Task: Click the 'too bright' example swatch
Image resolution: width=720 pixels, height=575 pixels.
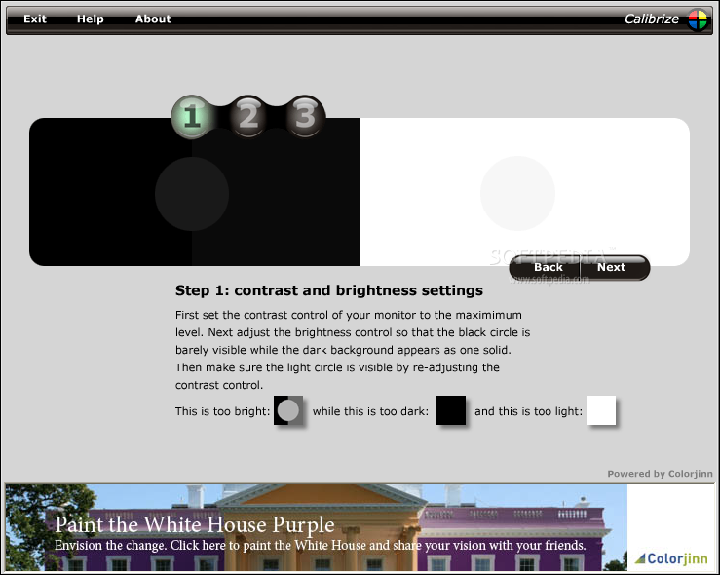Action: pyautogui.click(x=288, y=410)
